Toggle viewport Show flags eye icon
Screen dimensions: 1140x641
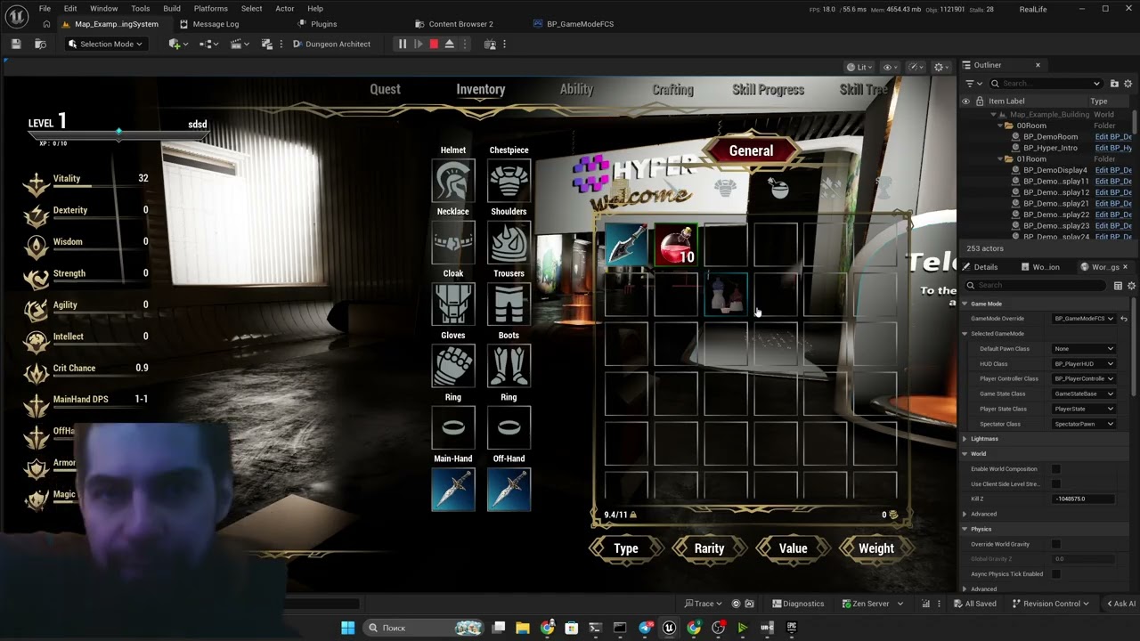pos(890,67)
